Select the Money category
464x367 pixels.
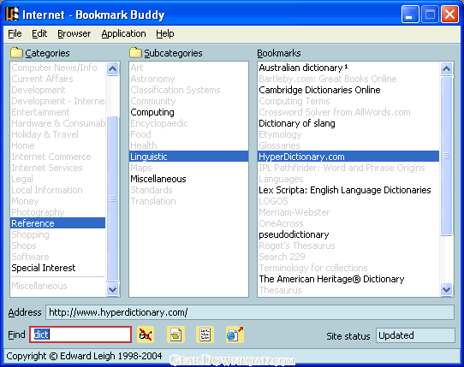[x=58, y=201]
